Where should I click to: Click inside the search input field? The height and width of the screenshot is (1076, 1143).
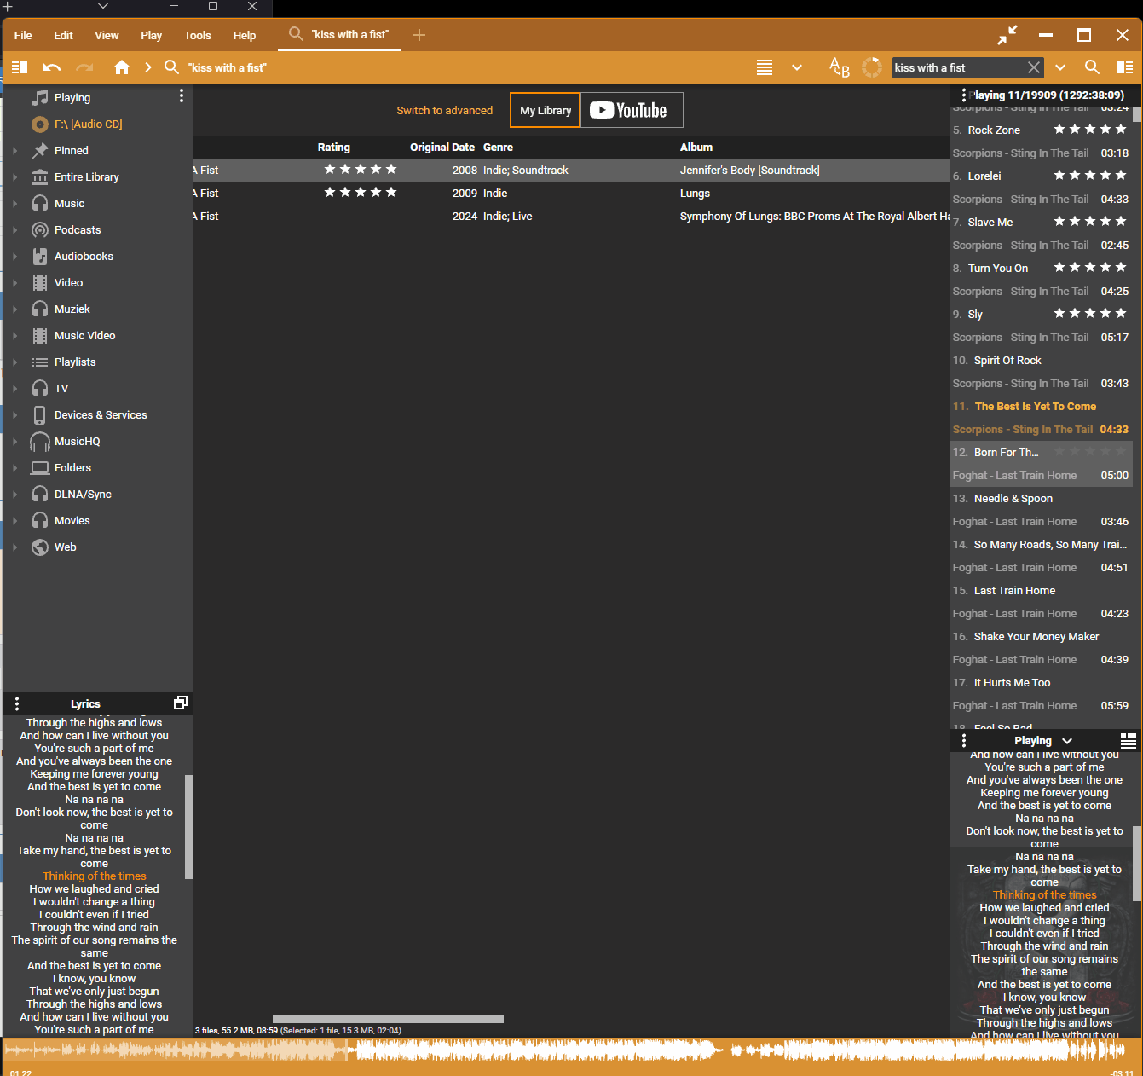tap(958, 67)
